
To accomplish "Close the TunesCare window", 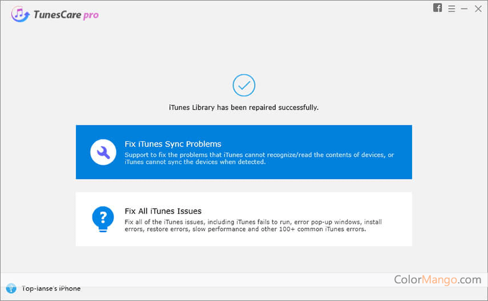I will point(478,9).
